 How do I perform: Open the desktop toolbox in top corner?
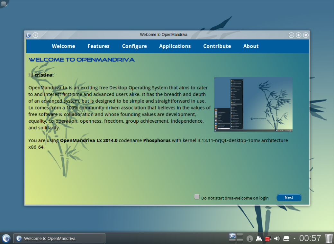point(4,3)
